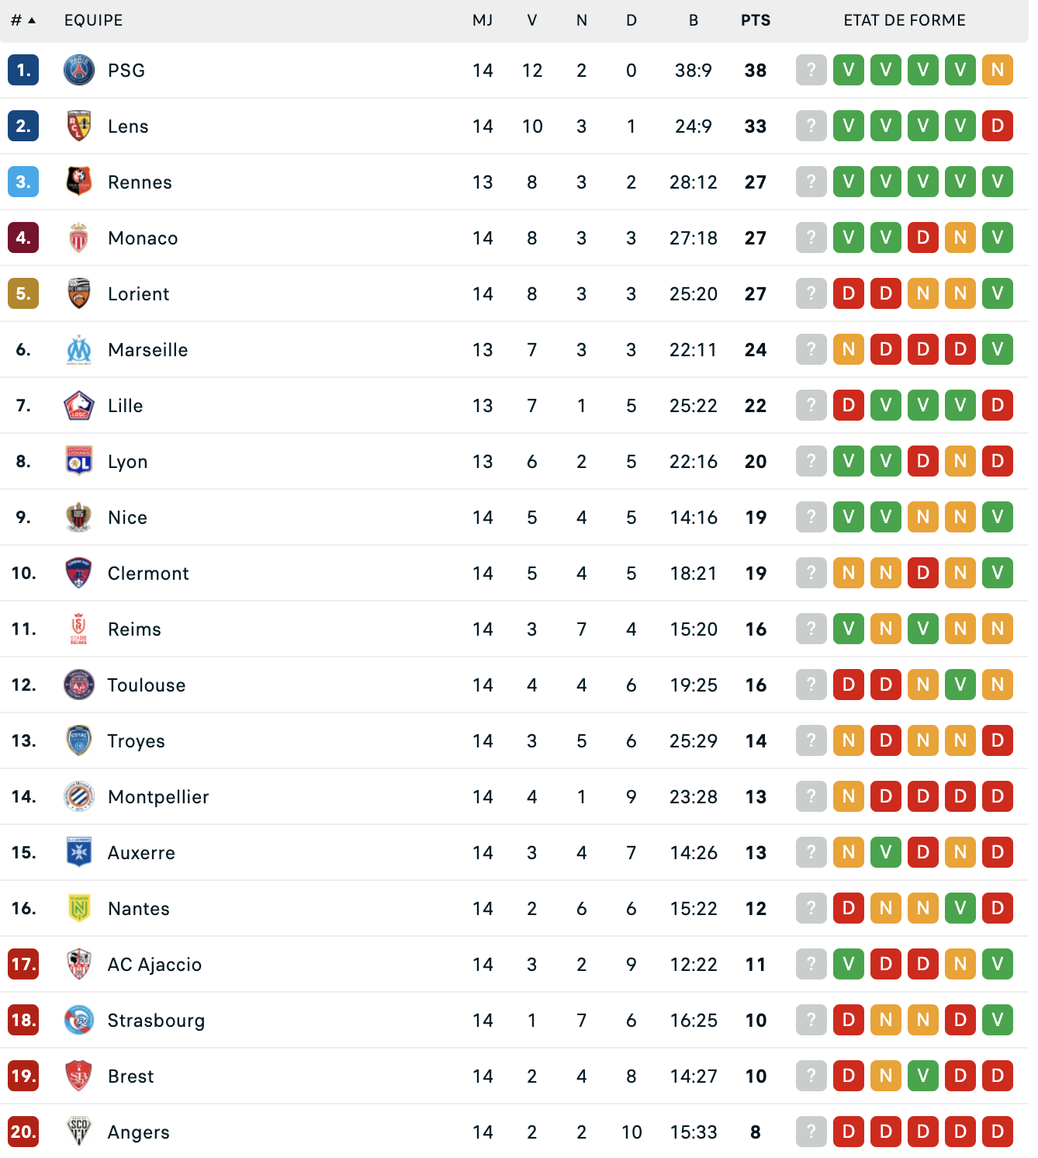Open the Lyon OL crest icon
The image size is (1038, 1158).
[x=79, y=462]
